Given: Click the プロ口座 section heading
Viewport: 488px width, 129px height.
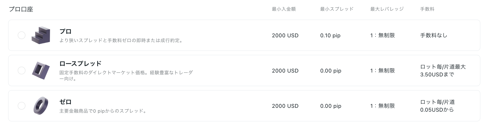Looking at the screenshot, I should coord(21,9).
